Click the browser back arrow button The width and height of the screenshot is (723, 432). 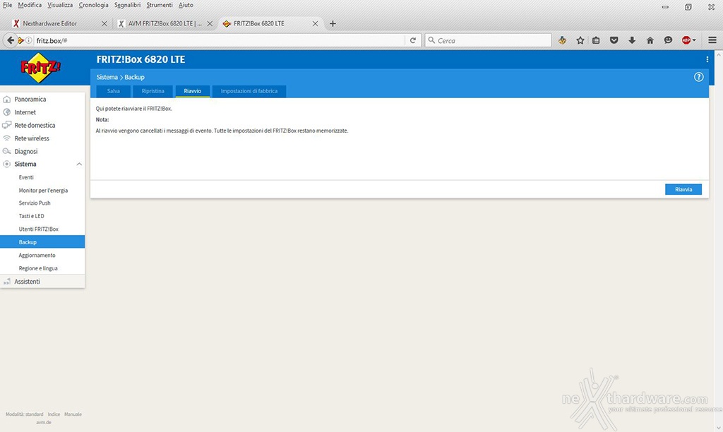pyautogui.click(x=10, y=40)
